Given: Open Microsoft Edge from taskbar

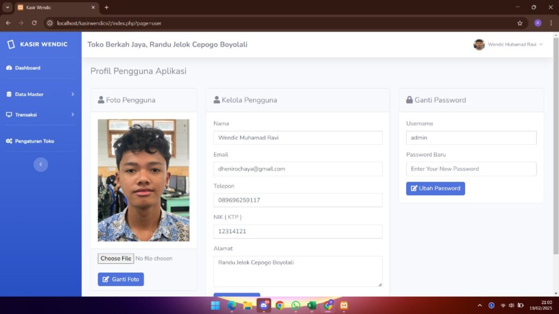Looking at the screenshot, I should 231,305.
